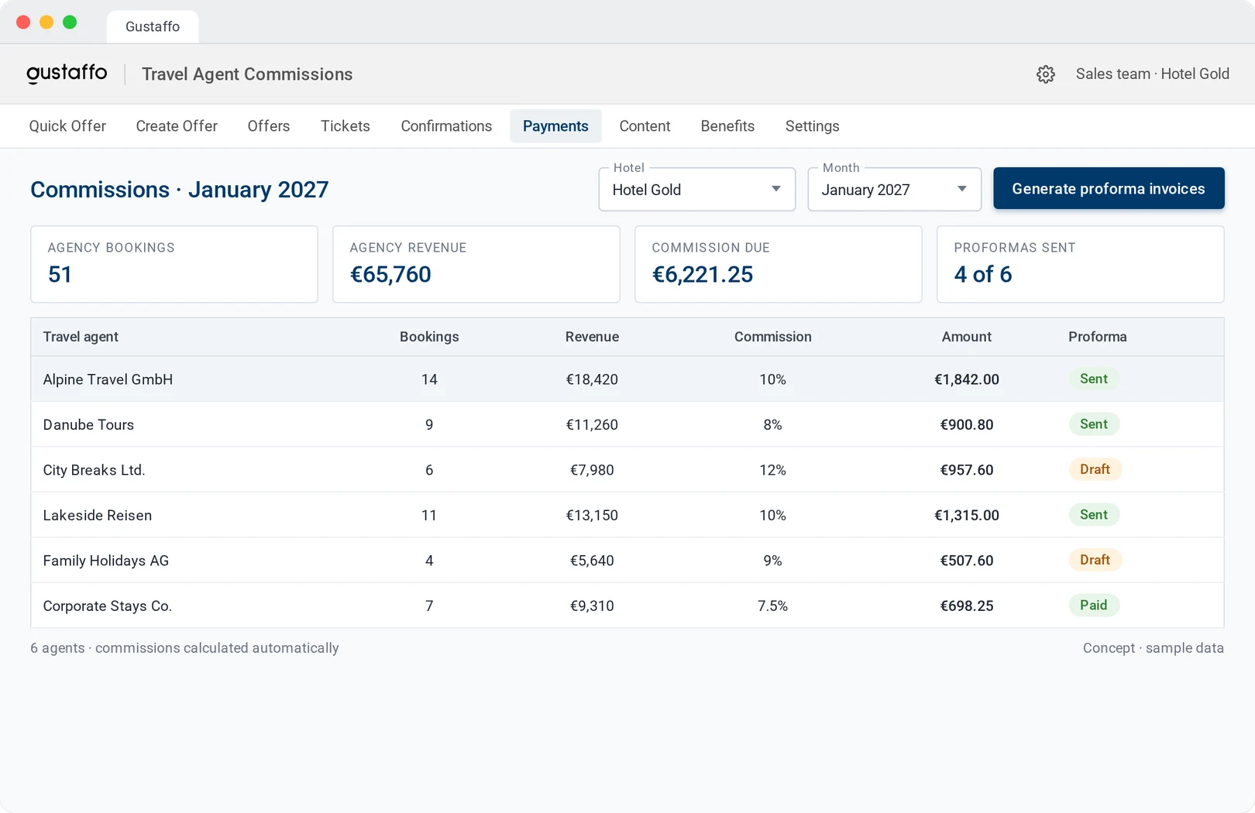1255x813 pixels.
Task: Click Sales team · Hotel Gold label
Action: pos(1153,74)
